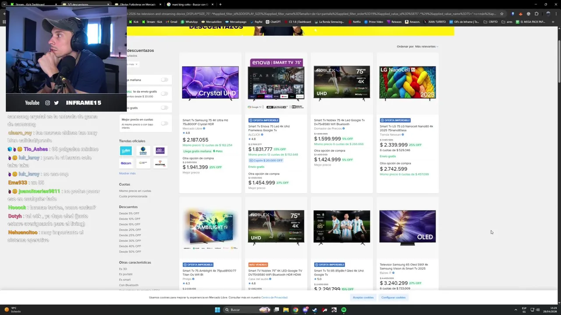Filter discounts 'Desde 5% OFF'
This screenshot has height=315, width=561.
[129, 213]
